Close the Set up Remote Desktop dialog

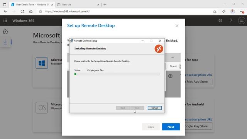177,26
